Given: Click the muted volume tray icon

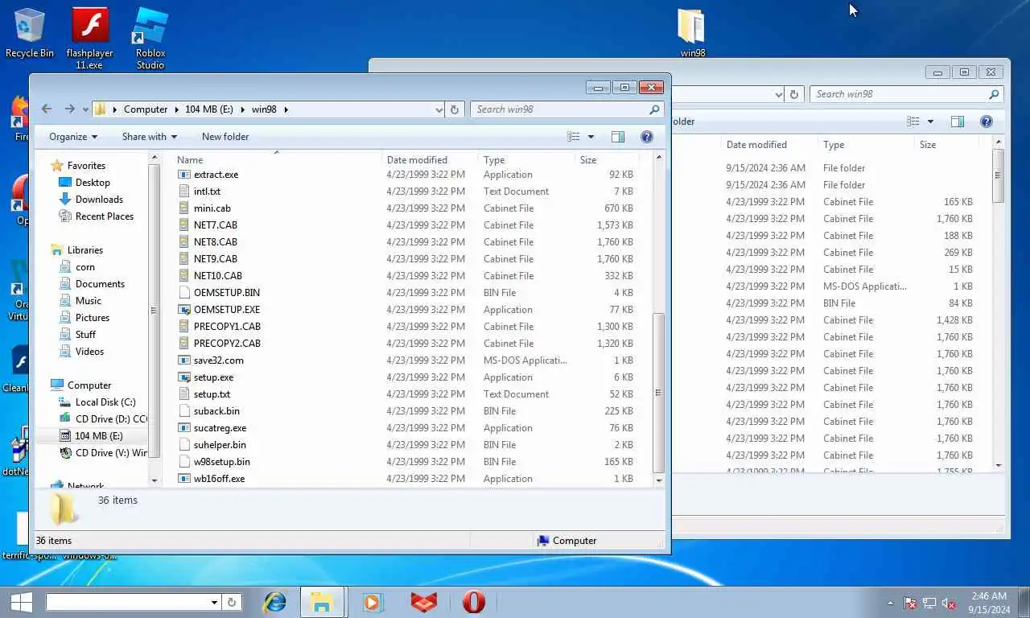Looking at the screenshot, I should [949, 603].
